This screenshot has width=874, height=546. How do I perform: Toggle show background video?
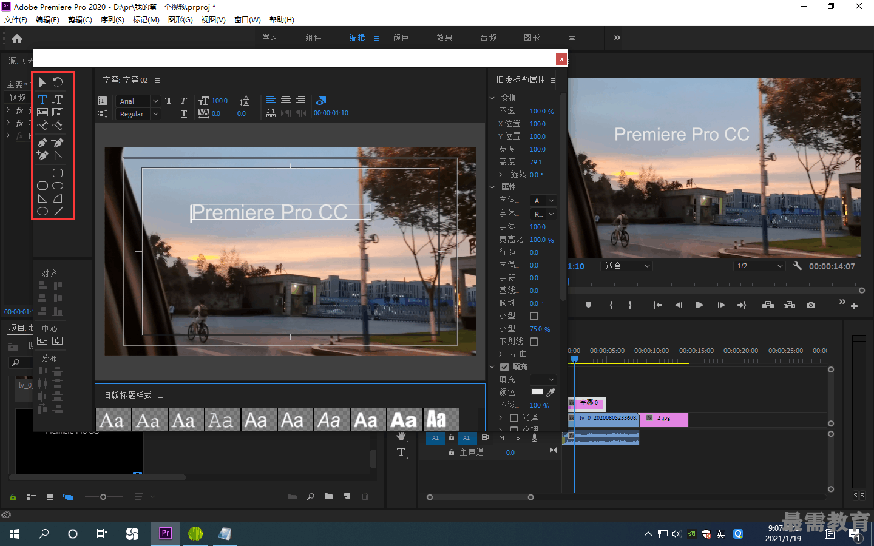(321, 101)
